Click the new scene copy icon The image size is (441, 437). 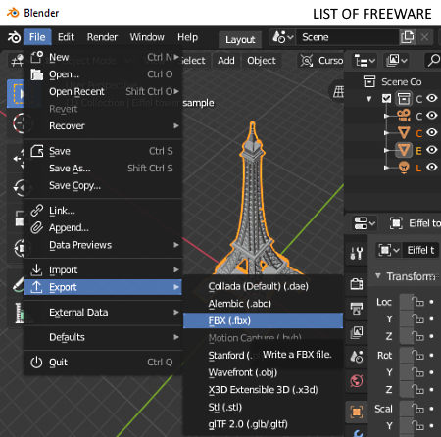407,37
